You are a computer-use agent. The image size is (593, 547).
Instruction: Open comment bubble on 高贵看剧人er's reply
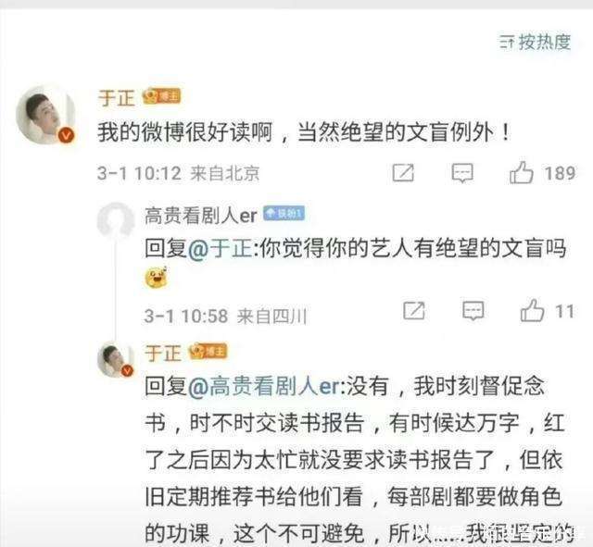click(473, 311)
